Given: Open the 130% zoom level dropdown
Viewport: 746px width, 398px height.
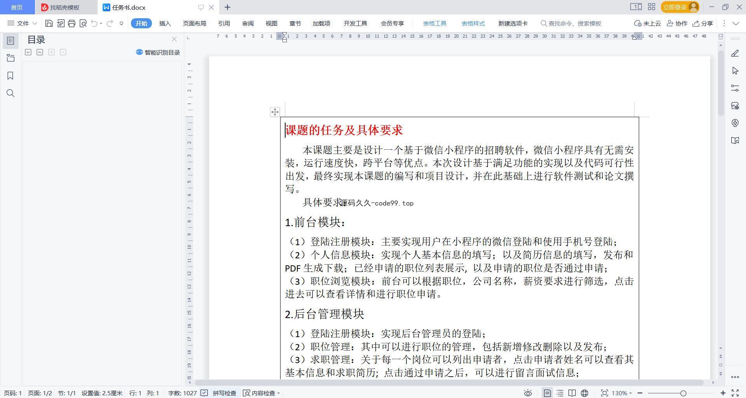Looking at the screenshot, I should [622, 393].
